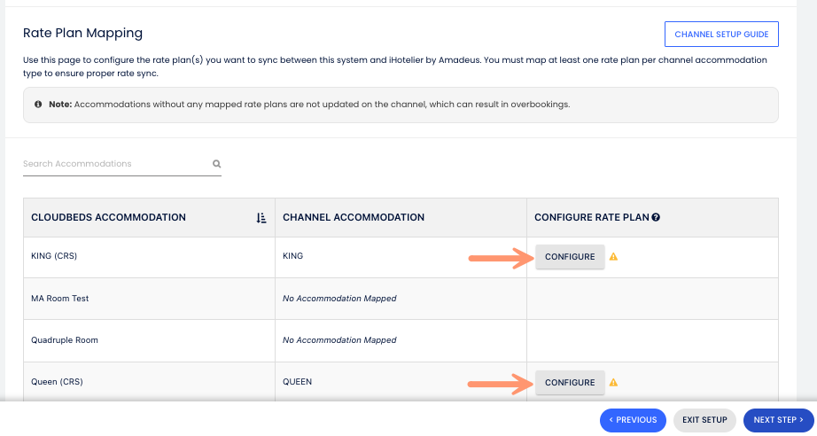Click the QUEEN channel accommodation cell
The height and width of the screenshot is (436, 817).
point(297,383)
